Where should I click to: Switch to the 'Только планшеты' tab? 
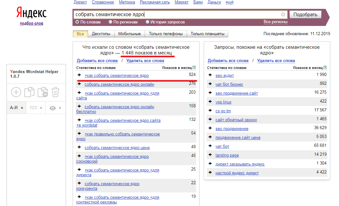click(208, 34)
